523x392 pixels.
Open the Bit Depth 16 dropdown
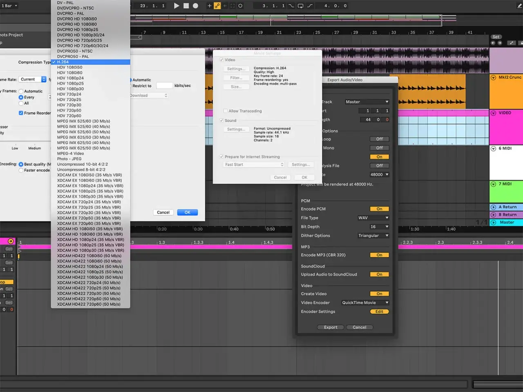pos(380,227)
